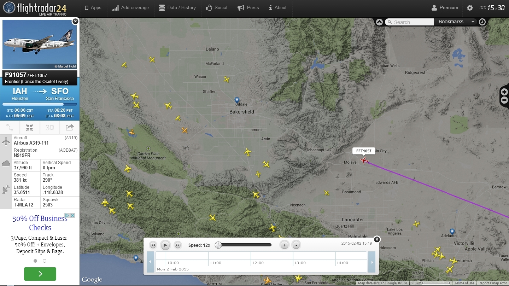Click the Premium account button

point(445,8)
